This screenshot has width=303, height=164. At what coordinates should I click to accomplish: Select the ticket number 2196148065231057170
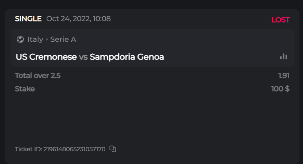pos(74,149)
